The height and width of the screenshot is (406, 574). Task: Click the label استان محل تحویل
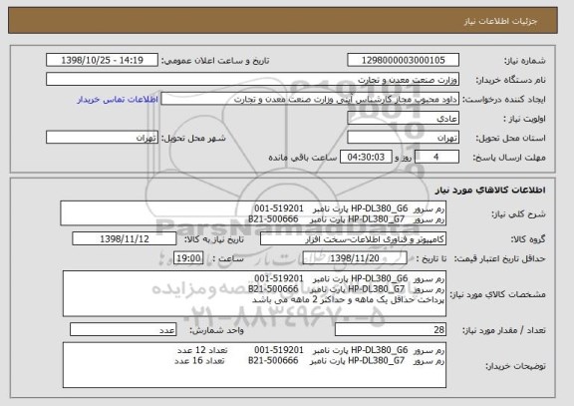point(510,138)
